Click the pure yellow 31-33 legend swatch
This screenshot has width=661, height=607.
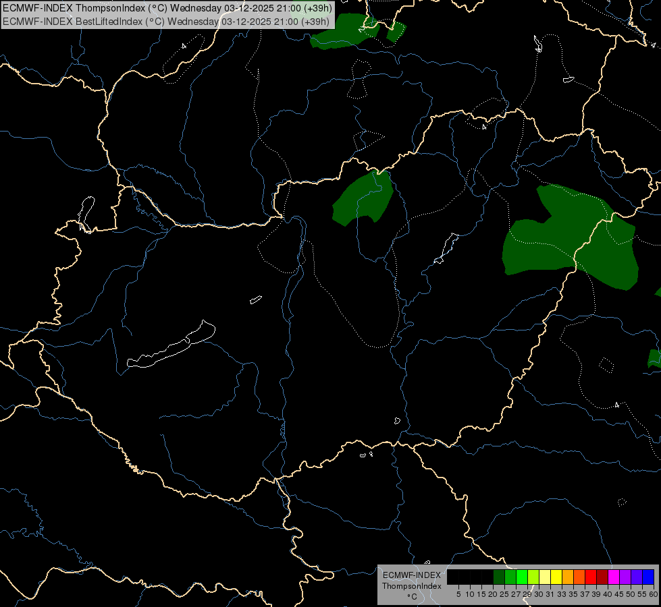tap(556, 577)
